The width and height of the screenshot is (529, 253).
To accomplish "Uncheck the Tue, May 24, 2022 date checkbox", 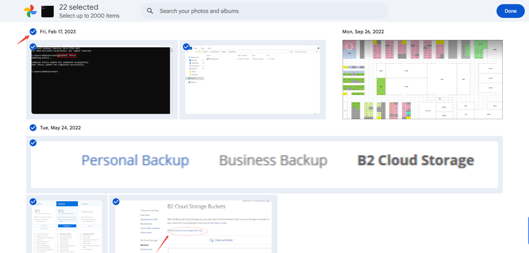I will (33, 128).
